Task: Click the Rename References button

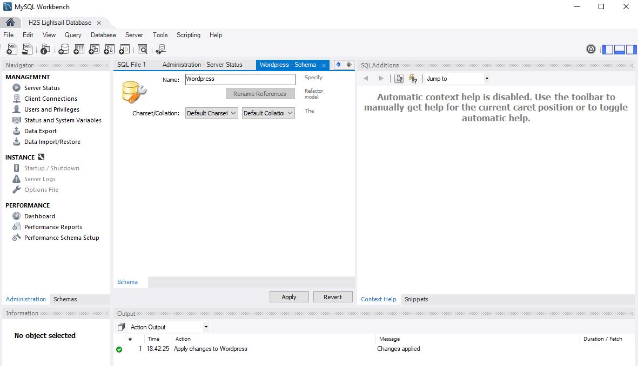Action: 260,94
